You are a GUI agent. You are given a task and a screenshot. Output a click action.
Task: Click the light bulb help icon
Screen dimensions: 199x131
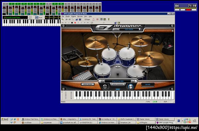(x=109, y=20)
